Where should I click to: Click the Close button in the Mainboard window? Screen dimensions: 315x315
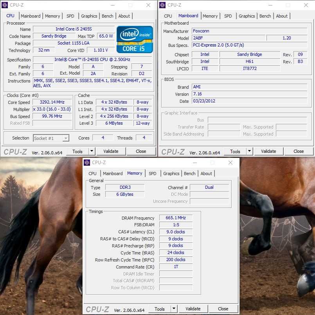[x=299, y=151]
